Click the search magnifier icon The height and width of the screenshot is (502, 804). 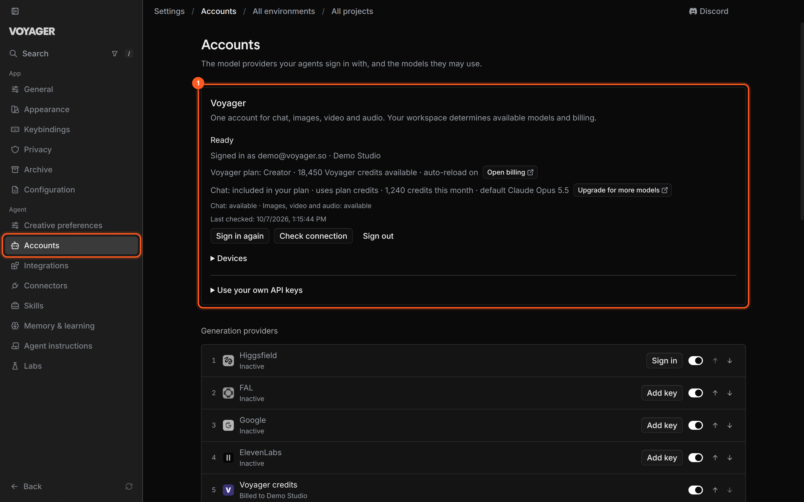click(13, 54)
